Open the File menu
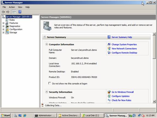The width and height of the screenshot is (157, 118). tap(4, 7)
